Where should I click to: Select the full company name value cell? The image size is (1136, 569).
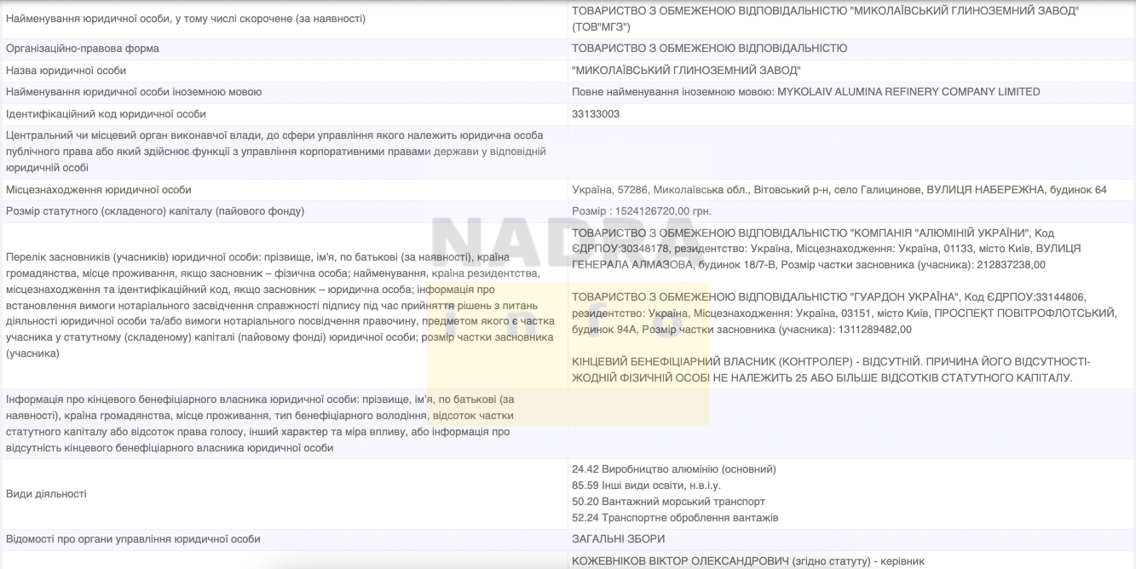(825, 18)
